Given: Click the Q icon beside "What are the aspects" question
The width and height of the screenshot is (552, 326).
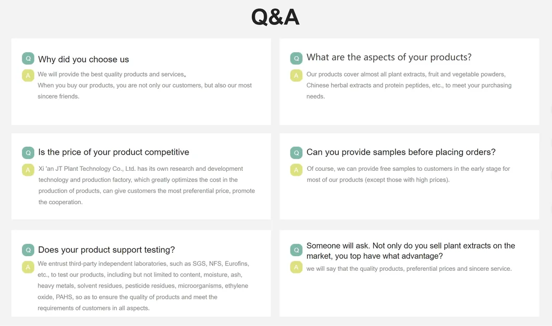Looking at the screenshot, I should click(x=296, y=58).
